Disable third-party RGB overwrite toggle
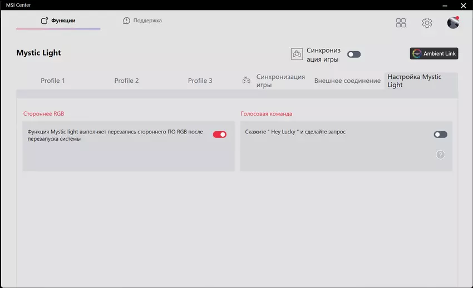473x288 pixels. coord(219,135)
